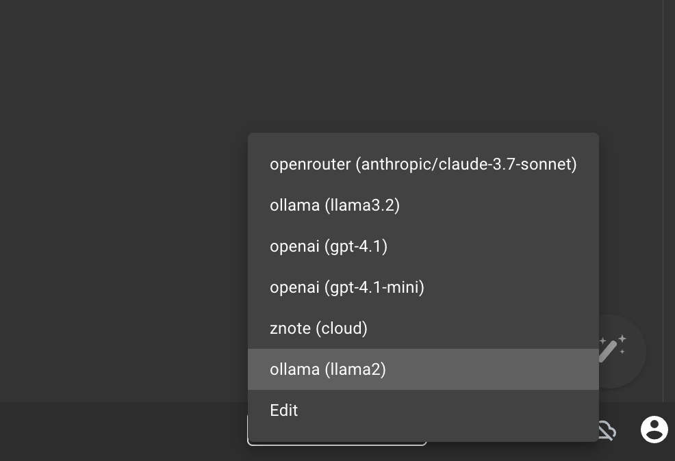Screen dimensions: 675x461
Task: Use the Claude 3.7 Sonnet openrouter entry
Action: click(423, 164)
